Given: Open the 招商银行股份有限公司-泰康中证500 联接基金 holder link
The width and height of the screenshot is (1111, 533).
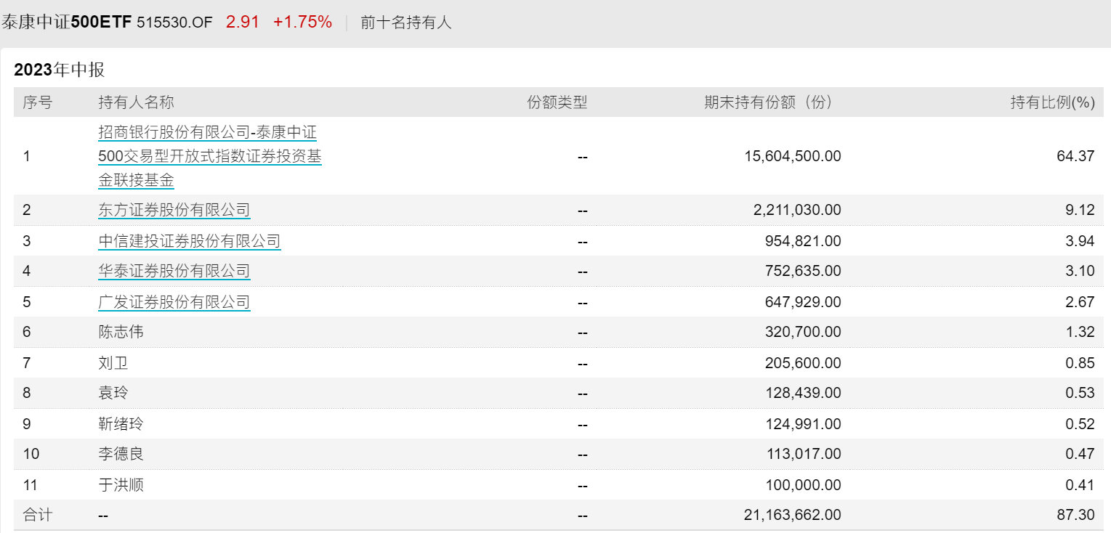Looking at the screenshot, I should tap(209, 156).
